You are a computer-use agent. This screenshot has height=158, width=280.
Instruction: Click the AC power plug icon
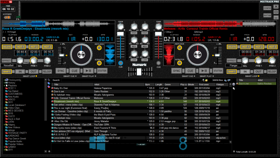7,17
